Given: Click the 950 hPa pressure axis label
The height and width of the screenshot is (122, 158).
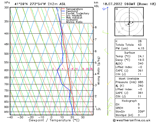Looking at the screenshot, I should click(x=7, y=112).
